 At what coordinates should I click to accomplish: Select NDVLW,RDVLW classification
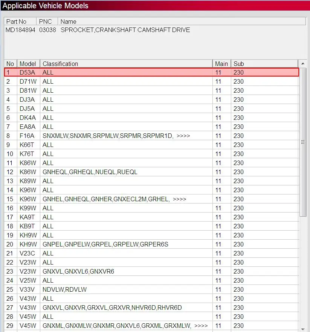tap(64, 289)
